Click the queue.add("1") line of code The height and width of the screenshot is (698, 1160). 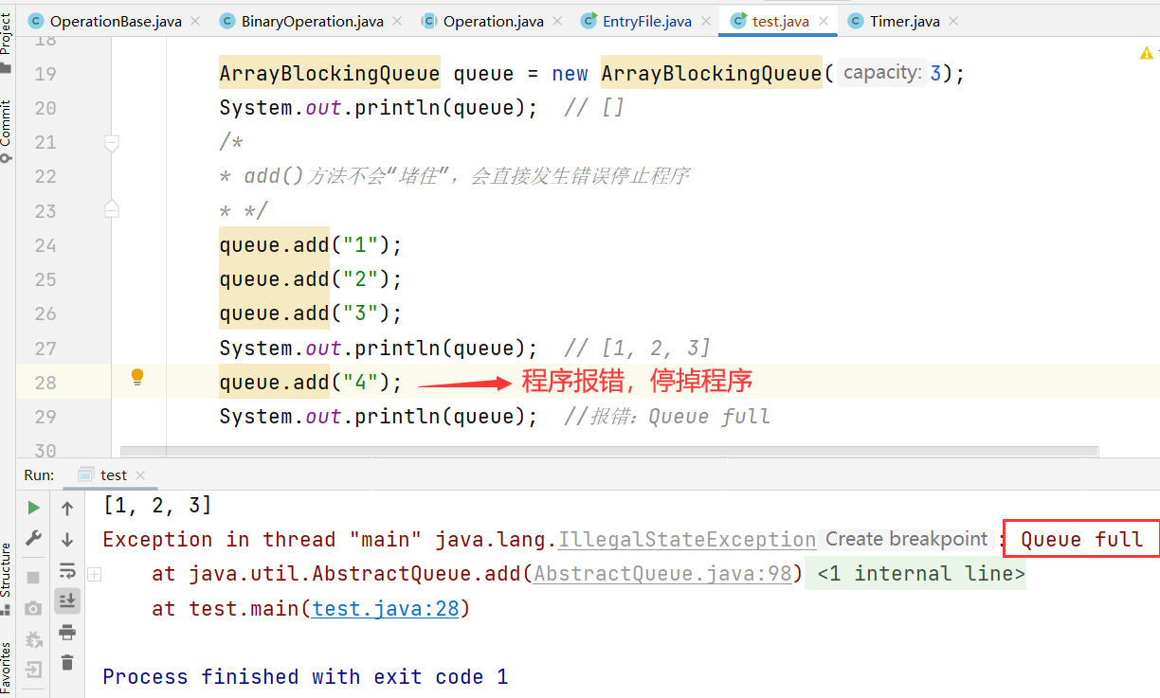(x=311, y=245)
